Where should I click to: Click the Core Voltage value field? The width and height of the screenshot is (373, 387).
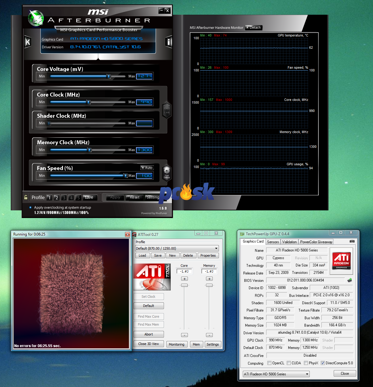click(x=144, y=76)
